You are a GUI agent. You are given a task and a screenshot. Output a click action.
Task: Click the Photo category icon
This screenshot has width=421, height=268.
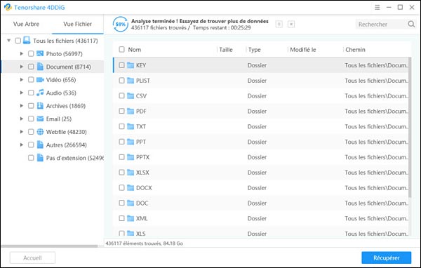40,54
